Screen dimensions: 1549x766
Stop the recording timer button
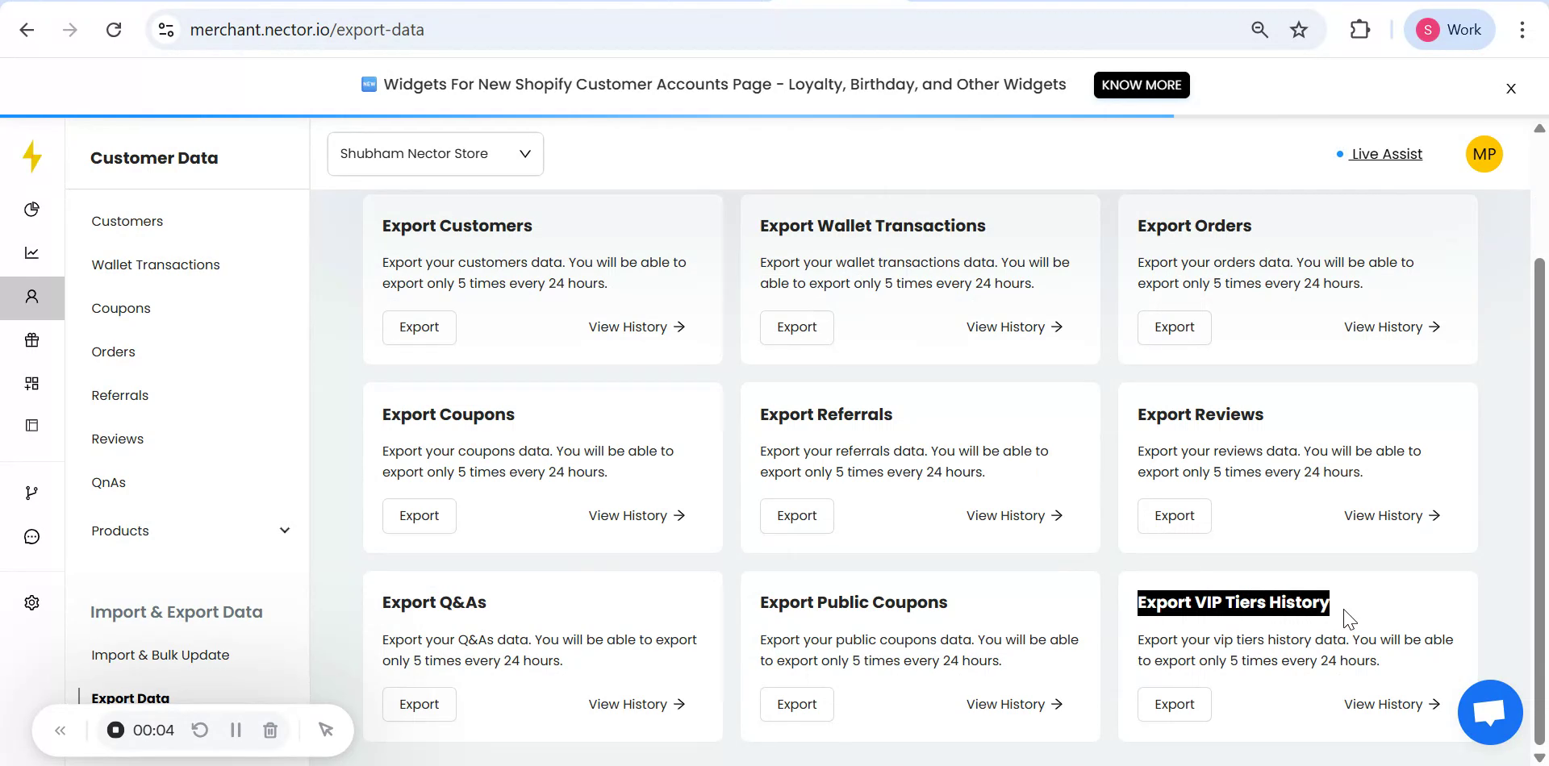[x=115, y=730]
